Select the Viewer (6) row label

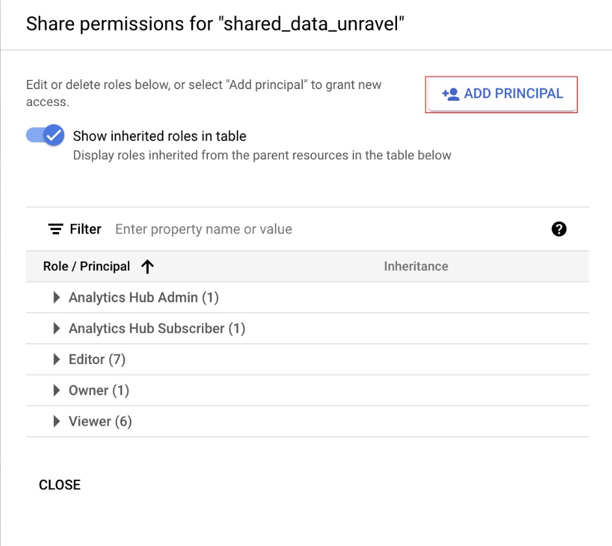pyautogui.click(x=100, y=422)
